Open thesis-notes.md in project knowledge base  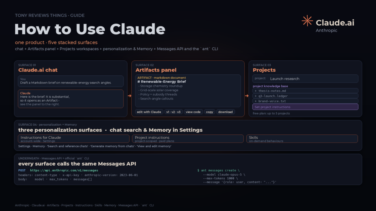(x=305, y=91)
